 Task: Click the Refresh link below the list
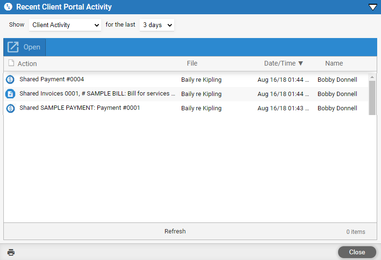175,231
